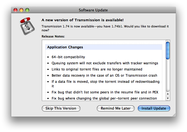Click the 'new version of Transmission' headline

point(83,20)
